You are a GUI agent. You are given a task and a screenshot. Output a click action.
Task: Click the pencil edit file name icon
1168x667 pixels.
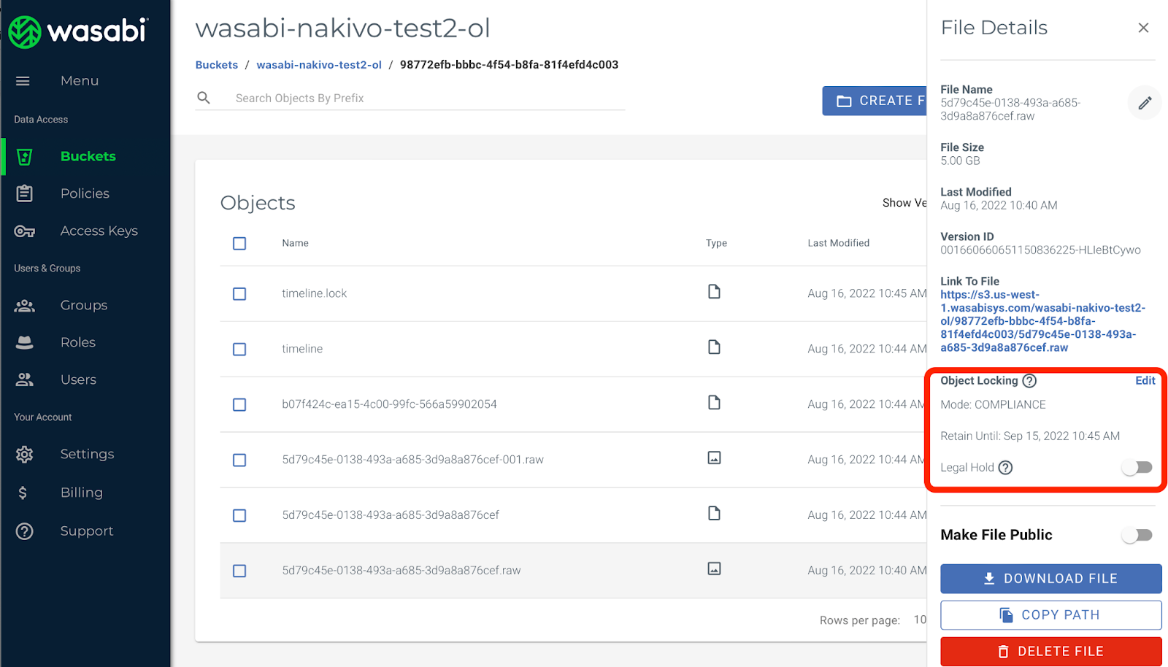point(1144,103)
